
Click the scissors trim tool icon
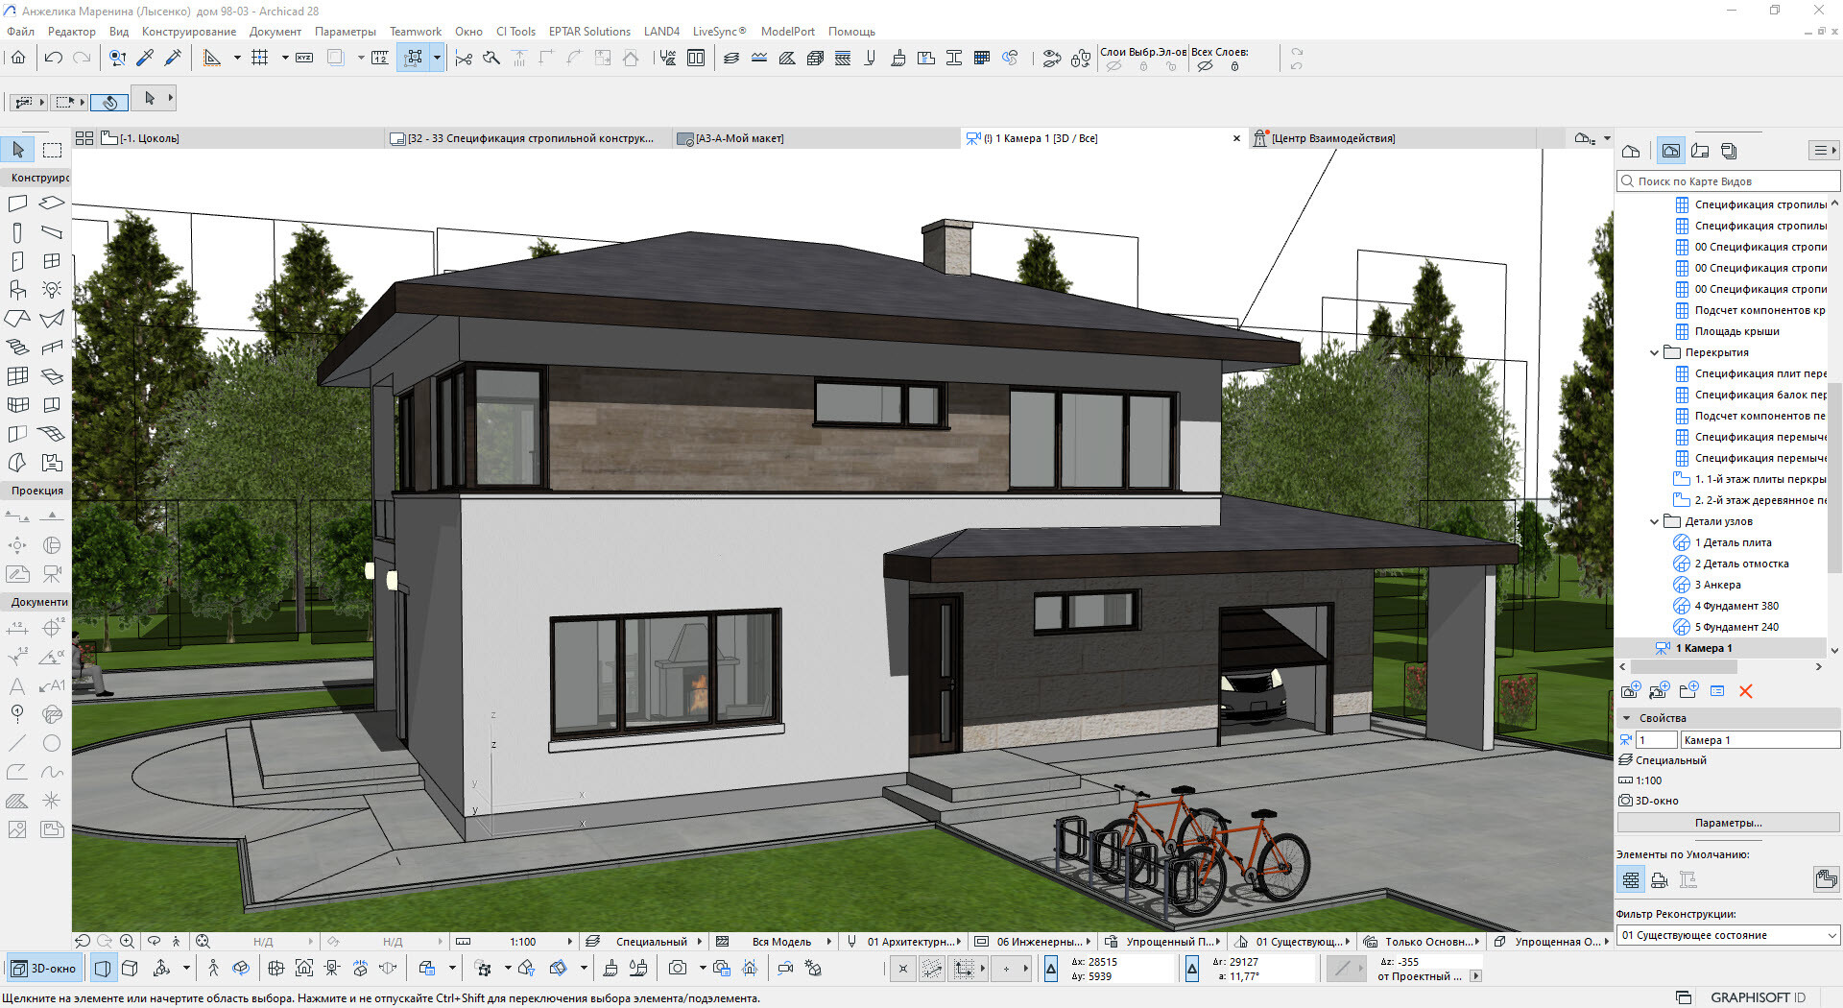(464, 59)
